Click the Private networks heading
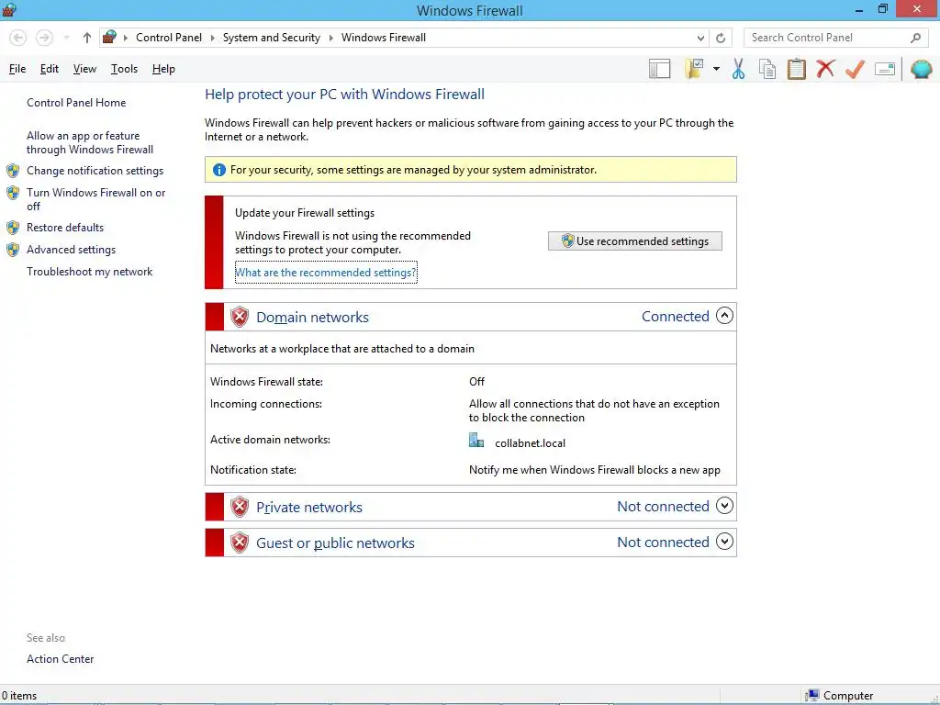This screenshot has width=940, height=705. [x=308, y=507]
